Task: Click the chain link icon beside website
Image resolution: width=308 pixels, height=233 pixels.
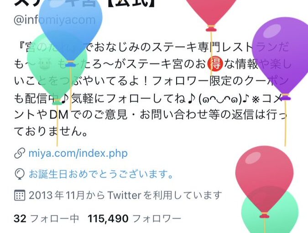Action: pos(20,154)
